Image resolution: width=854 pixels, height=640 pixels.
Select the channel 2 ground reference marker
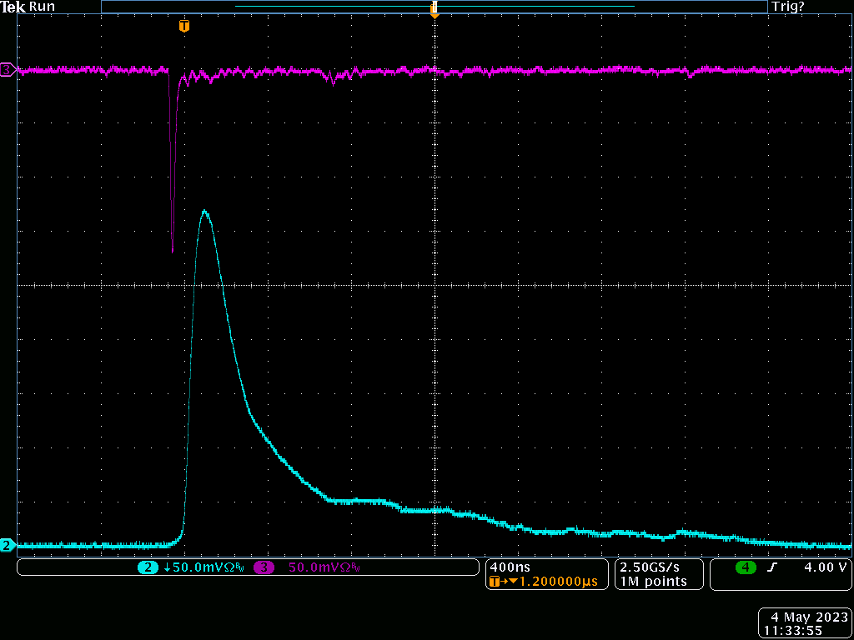(8, 546)
